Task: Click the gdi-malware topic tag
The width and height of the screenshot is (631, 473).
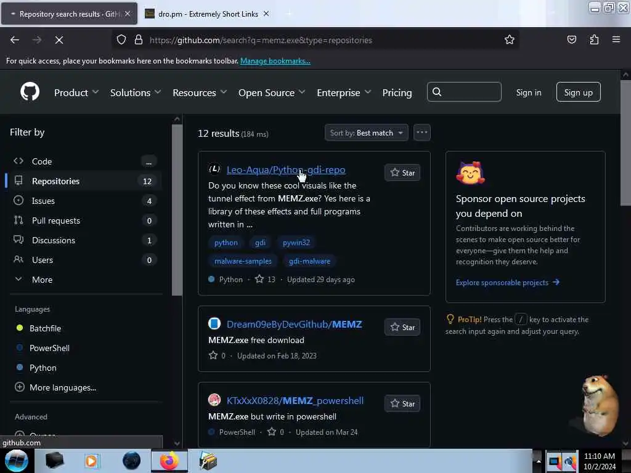Action: tap(309, 261)
